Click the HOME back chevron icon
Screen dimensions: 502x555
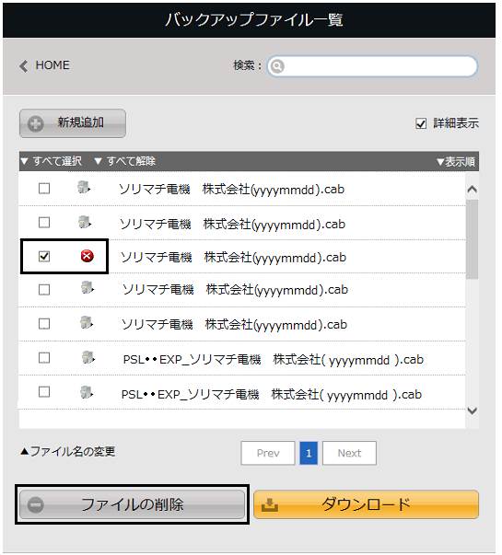23,66
